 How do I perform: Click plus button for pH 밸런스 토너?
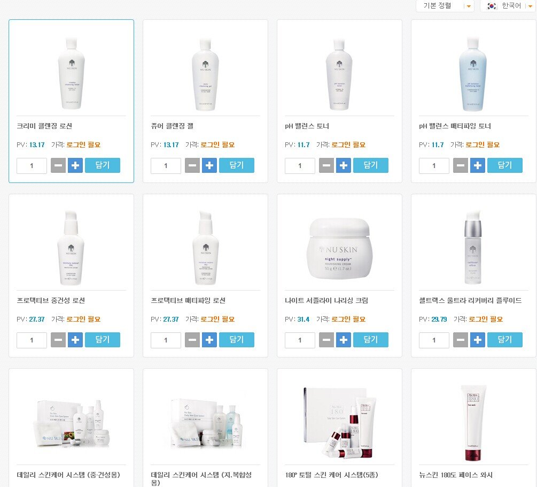[344, 166]
